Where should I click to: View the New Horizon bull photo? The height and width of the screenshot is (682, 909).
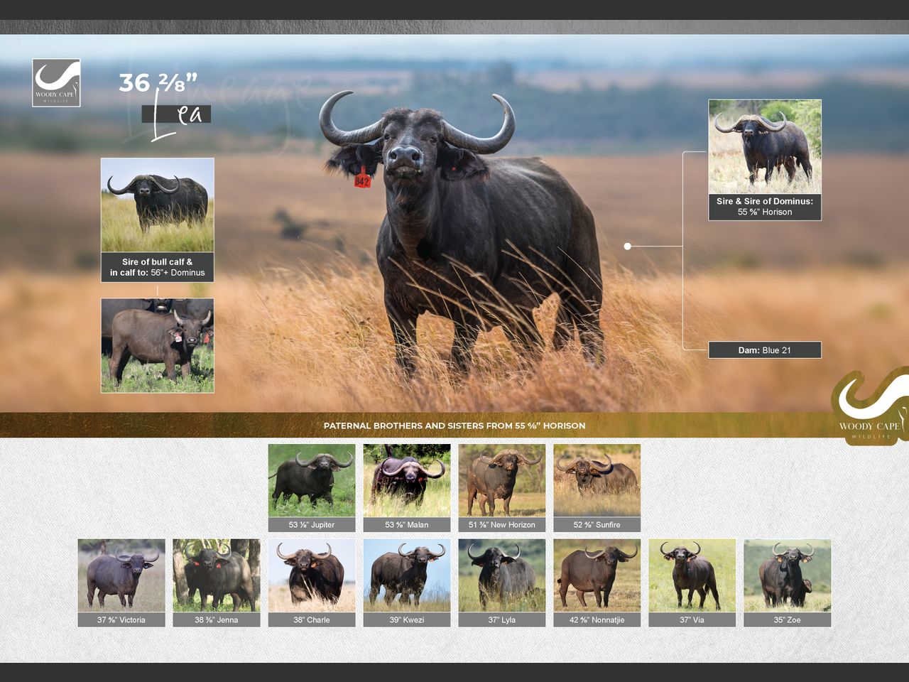pyautogui.click(x=501, y=480)
